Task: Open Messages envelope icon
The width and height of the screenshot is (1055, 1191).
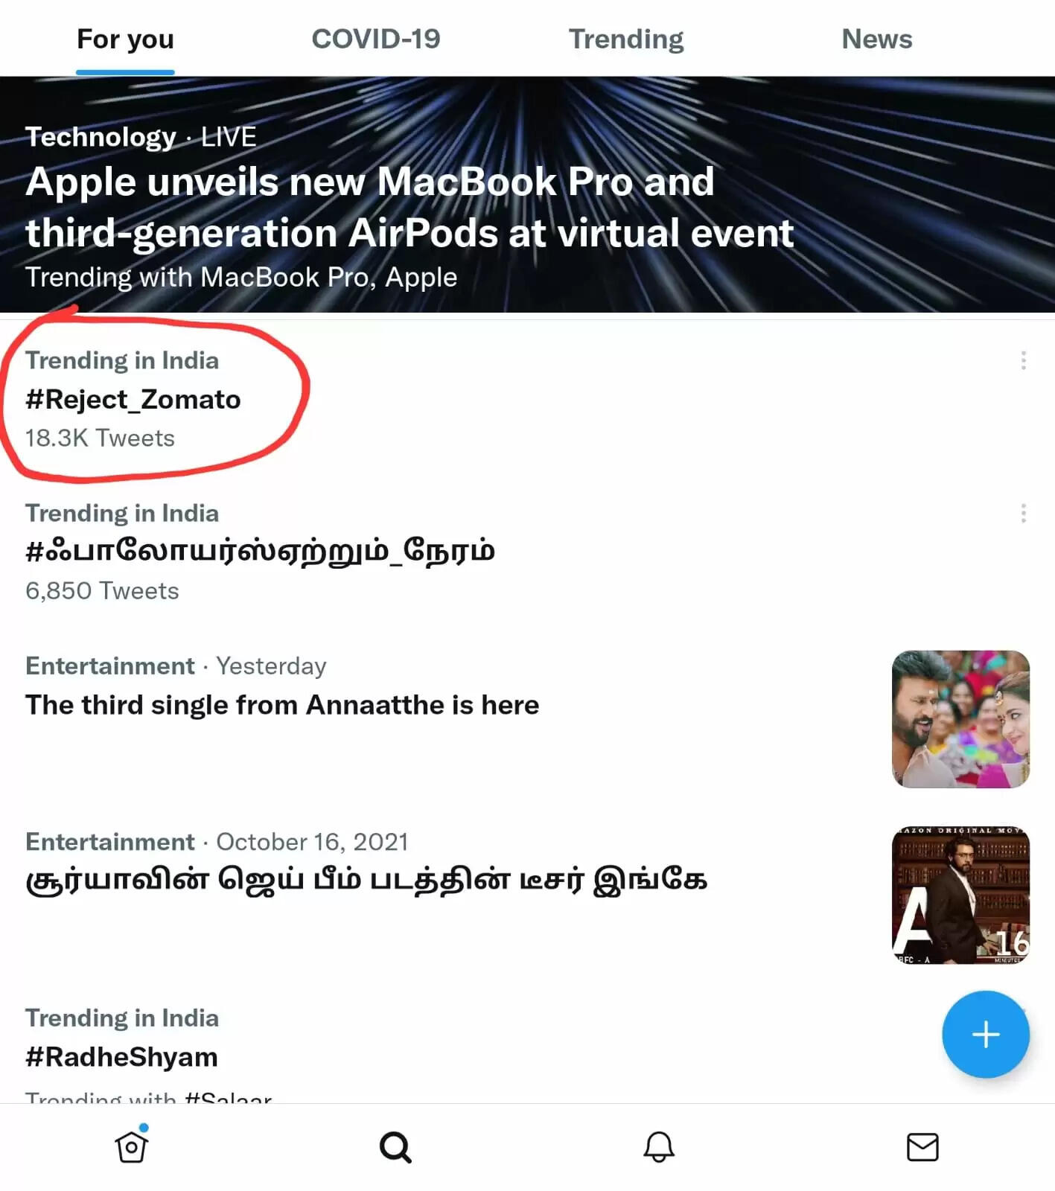Action: (922, 1147)
